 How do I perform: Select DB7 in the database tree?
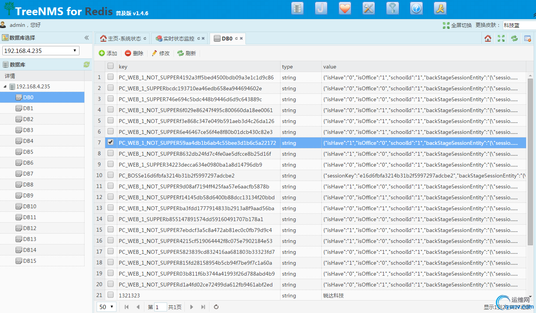(42, 174)
